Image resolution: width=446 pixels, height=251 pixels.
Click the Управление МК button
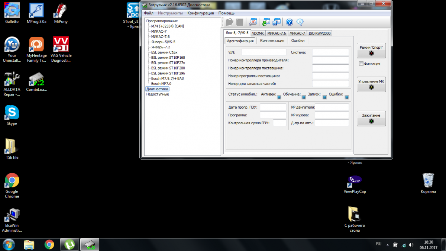[x=371, y=84]
